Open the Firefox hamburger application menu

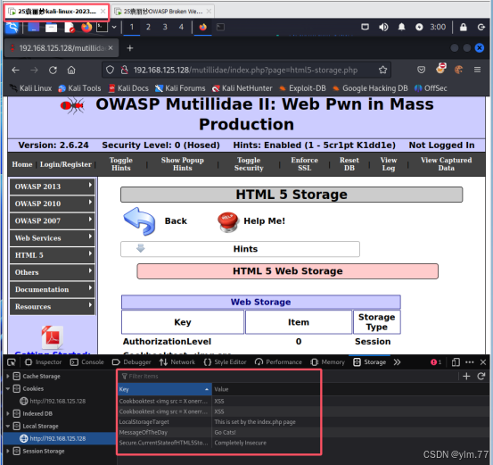[x=477, y=70]
